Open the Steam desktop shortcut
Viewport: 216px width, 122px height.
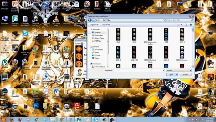click(x=15, y=49)
